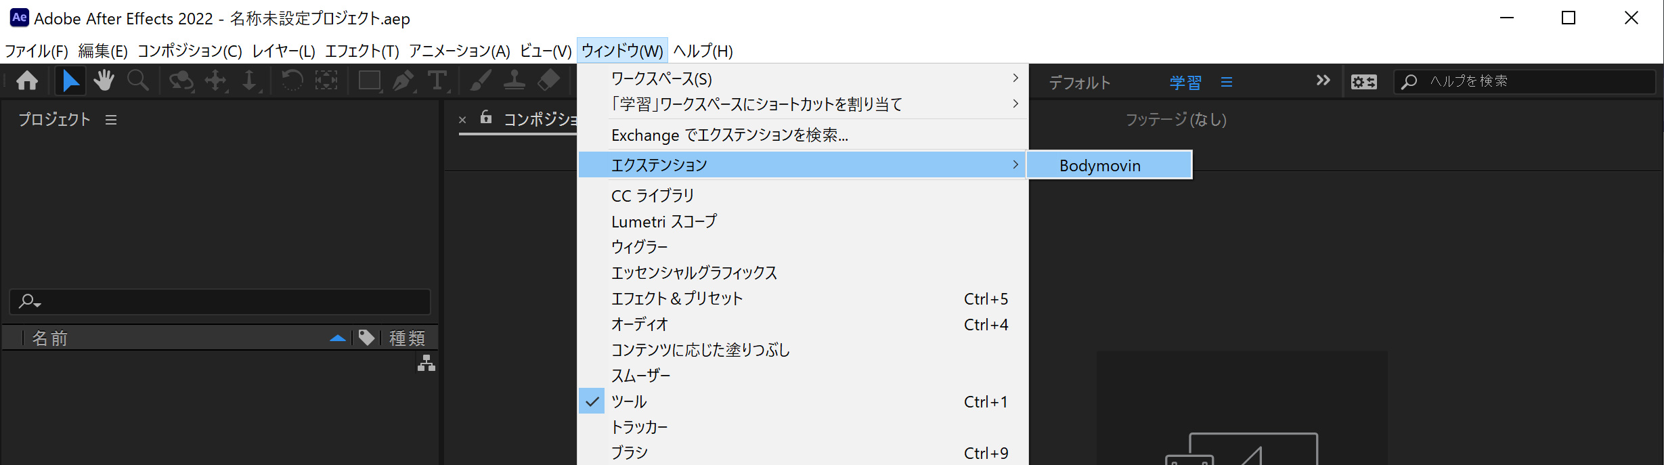Open the エクステンション submenu
Image resolution: width=1664 pixels, height=465 pixels.
[803, 165]
